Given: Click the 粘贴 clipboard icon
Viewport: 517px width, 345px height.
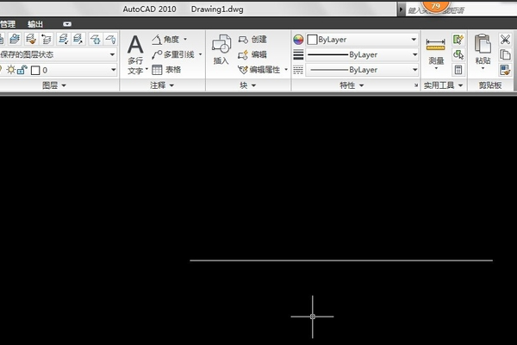Looking at the screenshot, I should pos(483,44).
